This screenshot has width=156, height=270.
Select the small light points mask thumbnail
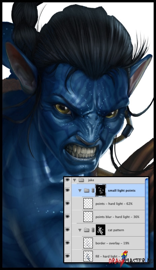[101, 190]
